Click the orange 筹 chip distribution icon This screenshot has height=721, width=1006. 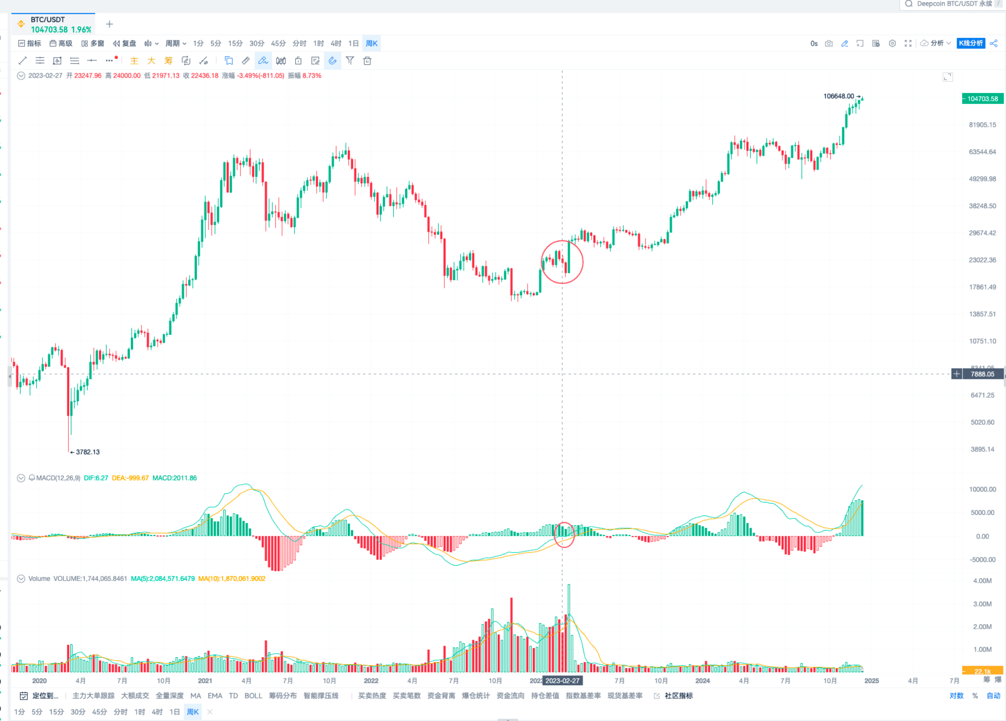point(168,61)
